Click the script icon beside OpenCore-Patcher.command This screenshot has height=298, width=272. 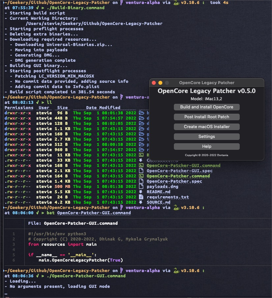[x=141, y=176]
